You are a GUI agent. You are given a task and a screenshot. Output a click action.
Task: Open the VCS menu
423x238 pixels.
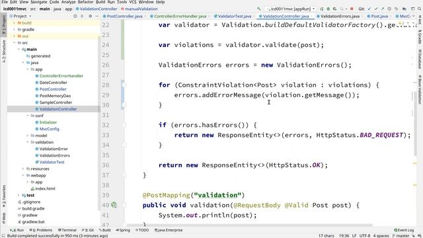click(x=132, y=2)
